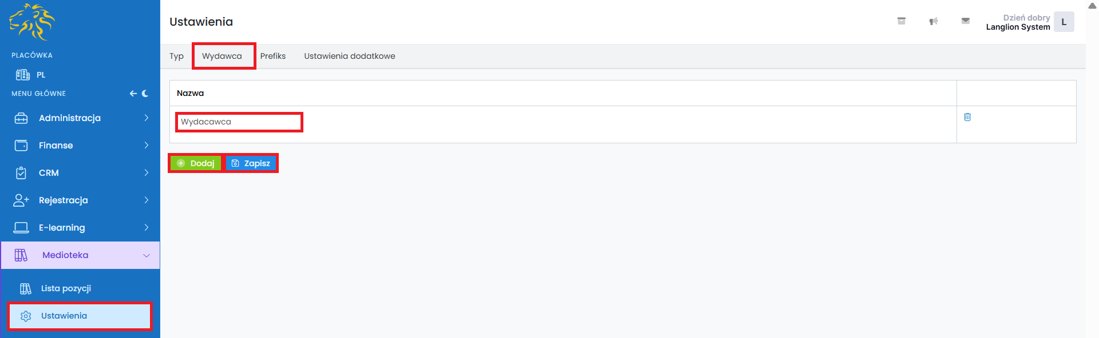Open the messages envelope icon
Screen dimensions: 1099x338
click(x=966, y=21)
